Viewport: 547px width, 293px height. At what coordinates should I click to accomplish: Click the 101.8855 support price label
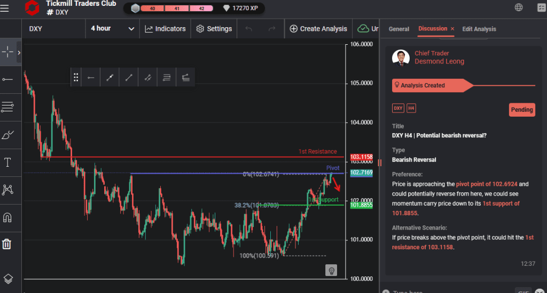(362, 205)
